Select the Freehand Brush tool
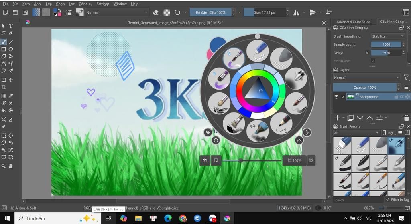The height and width of the screenshot is (224, 411). 4,42
